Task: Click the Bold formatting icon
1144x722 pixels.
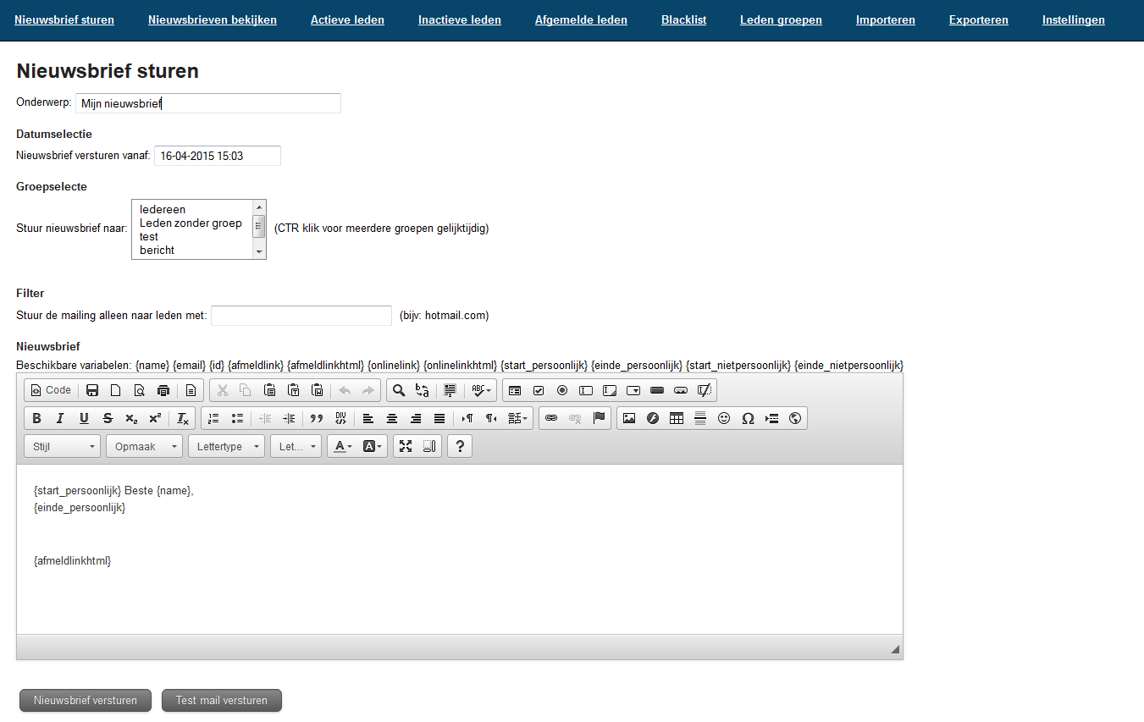Action: pos(36,418)
